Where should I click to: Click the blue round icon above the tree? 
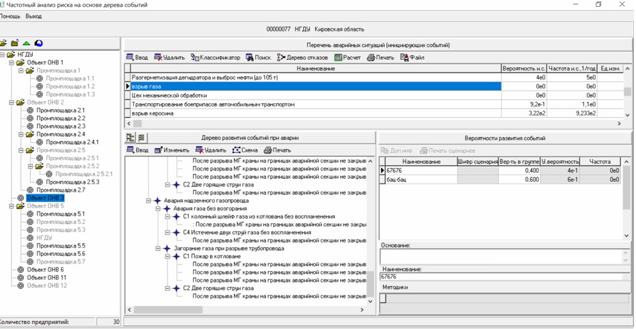click(38, 43)
